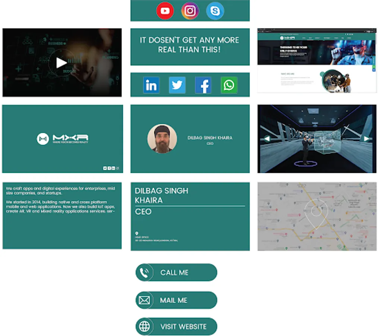This screenshot has width=379, height=336.
Task: Click the 'We started in 2014' paragraph
Action: 60,206
